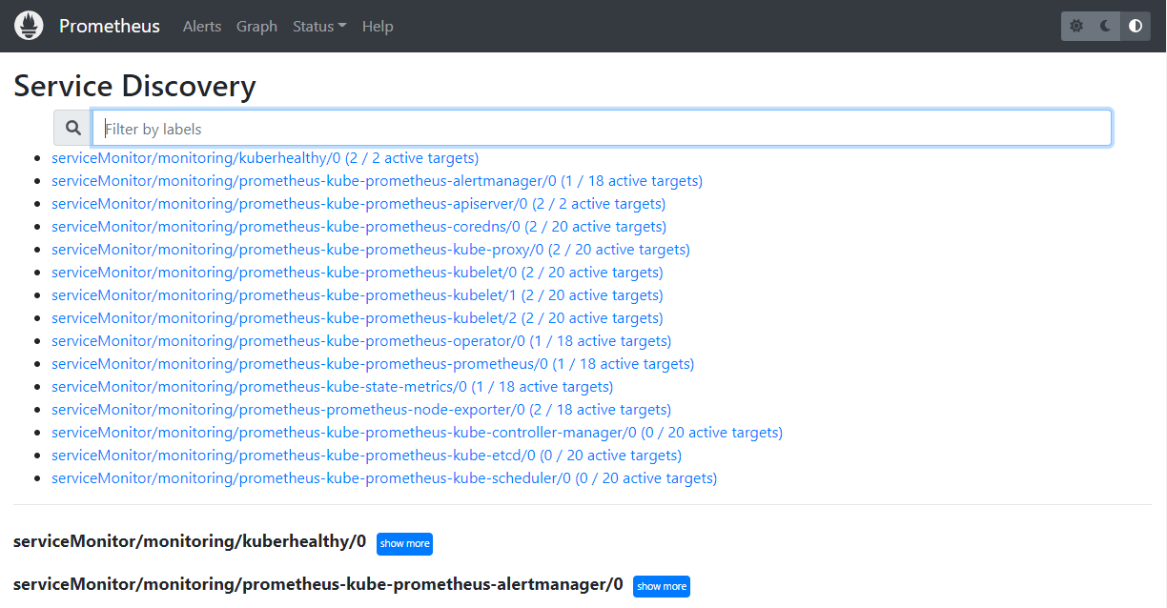Click the serviceMonitor/monitoring/kuberhealthy/0 section heading
1167x608 pixels.
190,541
